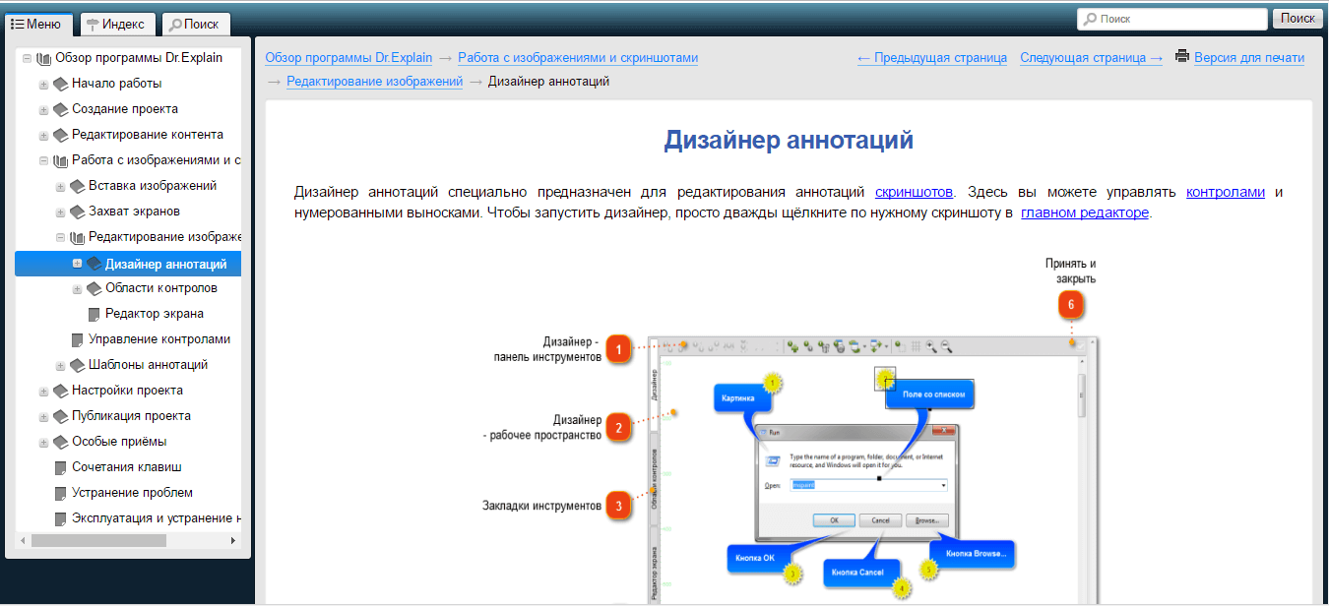Click book icon next to Начало работы

(60, 84)
